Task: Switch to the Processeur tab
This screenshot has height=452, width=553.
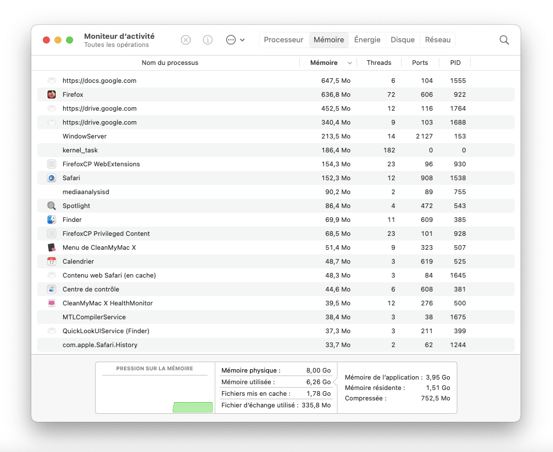Action: [x=283, y=40]
